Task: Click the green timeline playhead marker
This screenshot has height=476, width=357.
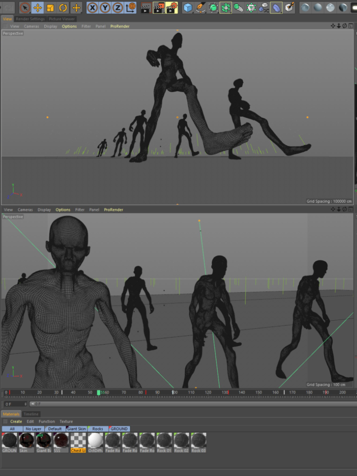Action: pos(99,392)
